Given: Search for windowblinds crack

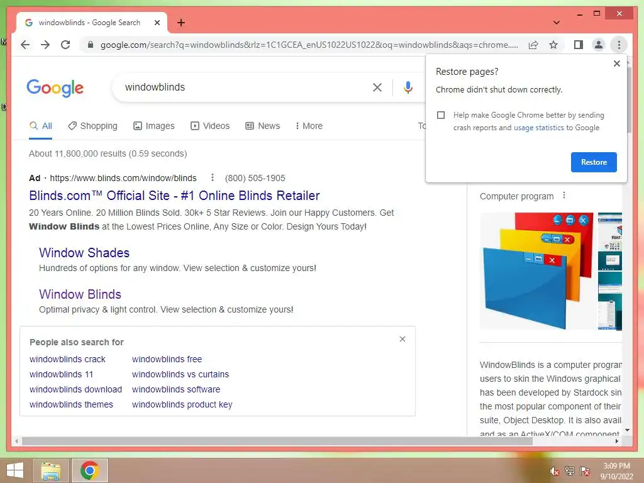Looking at the screenshot, I should click(67, 359).
